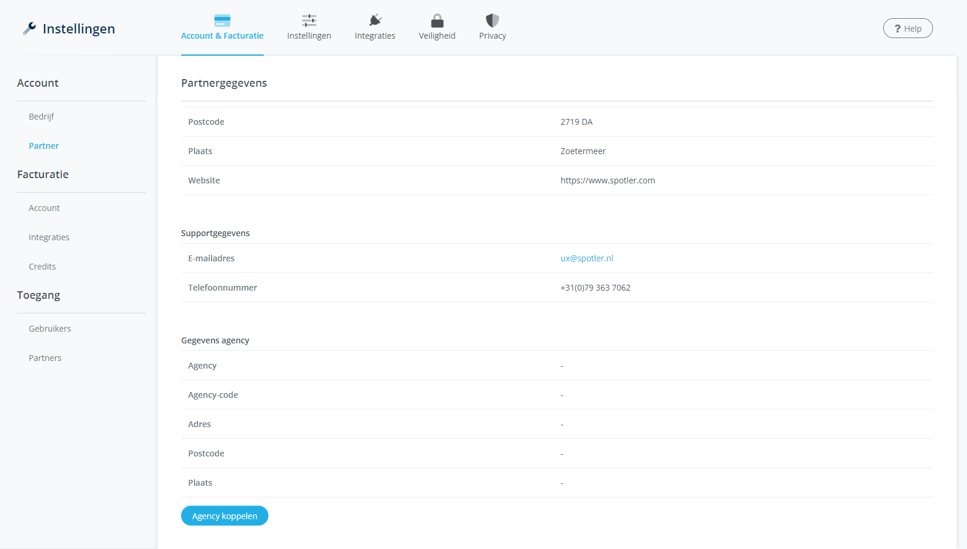Click the padlock Veiligheid icon
Image resolution: width=967 pixels, height=549 pixels.
[437, 21]
